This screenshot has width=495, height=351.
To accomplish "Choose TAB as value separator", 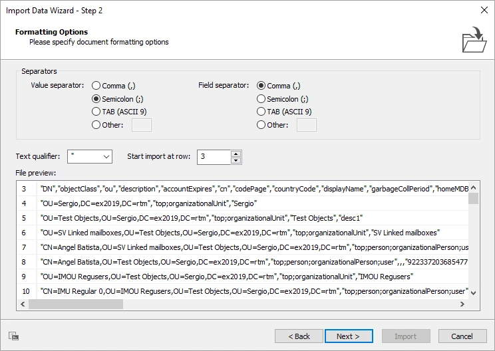I will point(96,112).
